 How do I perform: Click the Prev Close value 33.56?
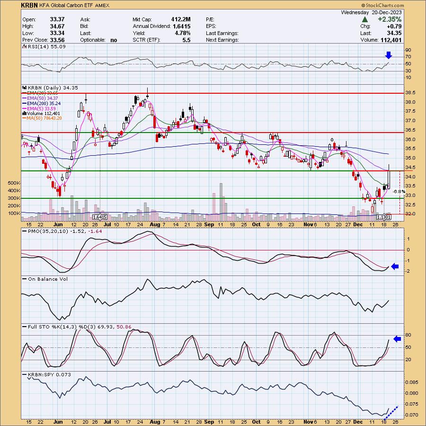coord(57,40)
